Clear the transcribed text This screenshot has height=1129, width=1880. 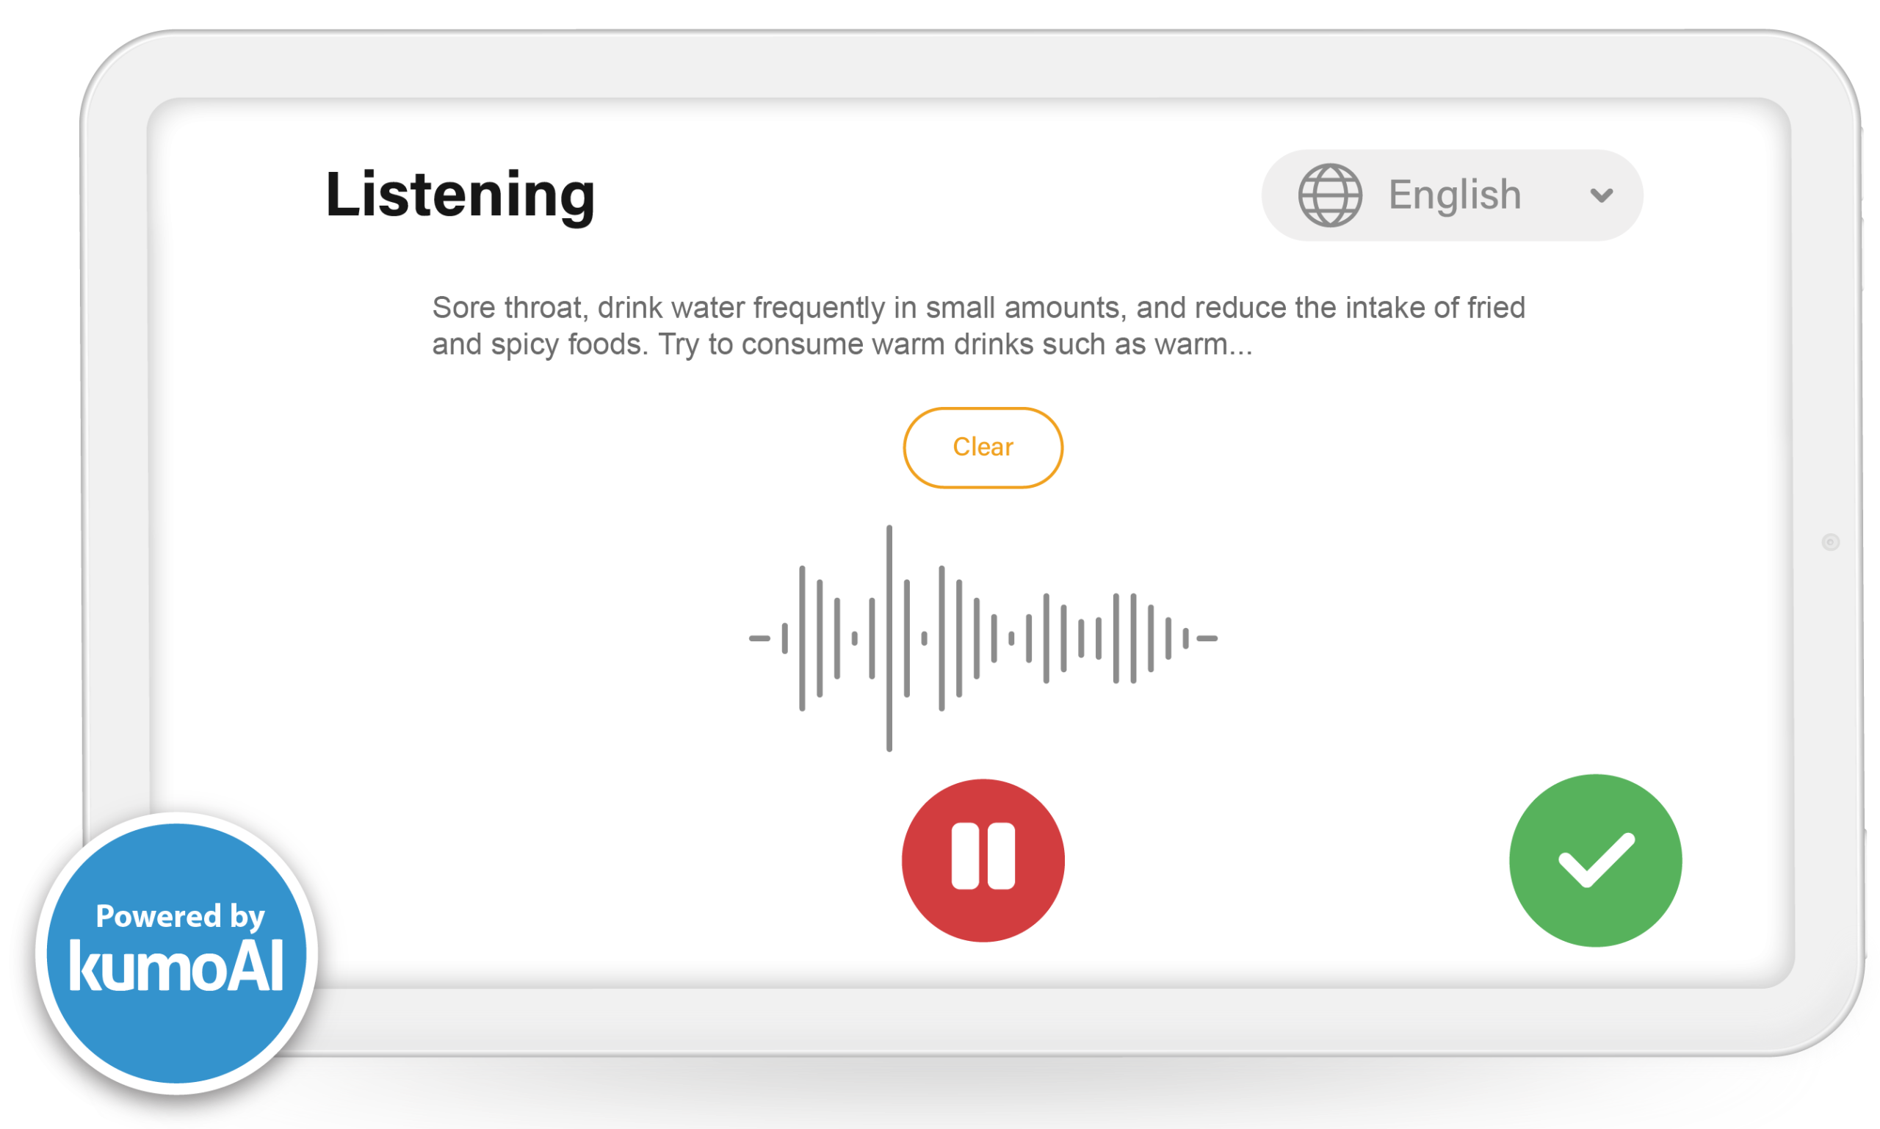983,447
